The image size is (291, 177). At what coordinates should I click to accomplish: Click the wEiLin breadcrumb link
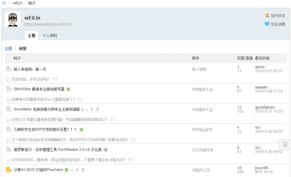(17, 3)
